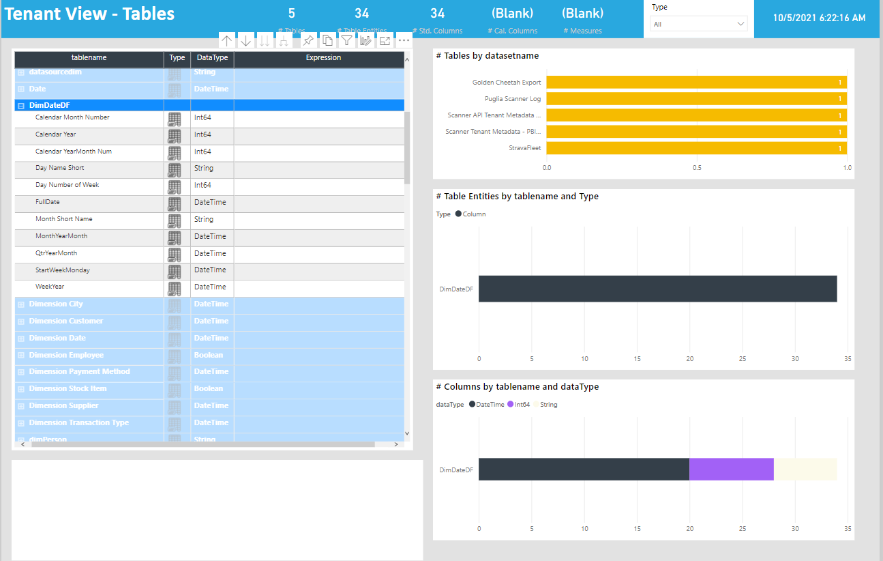Click the copy icon on the table toolbar

coord(327,40)
